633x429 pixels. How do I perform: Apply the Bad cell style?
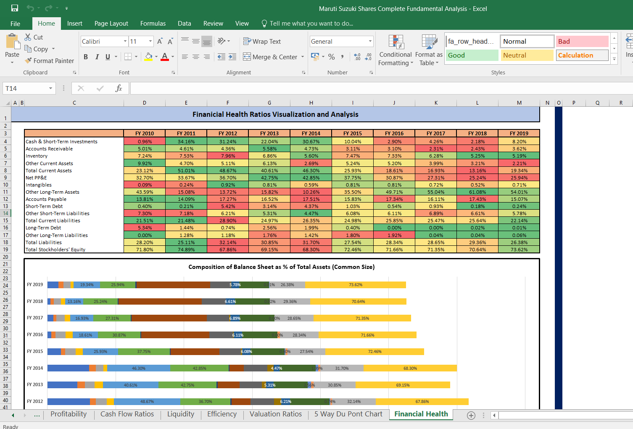[x=582, y=41]
